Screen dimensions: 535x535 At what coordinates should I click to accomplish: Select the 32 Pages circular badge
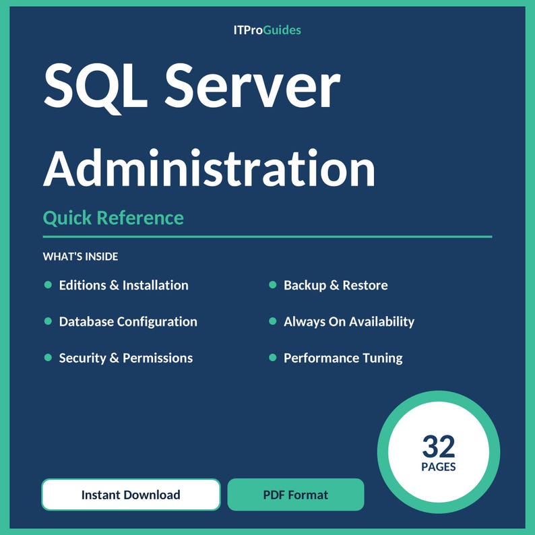pos(439,451)
